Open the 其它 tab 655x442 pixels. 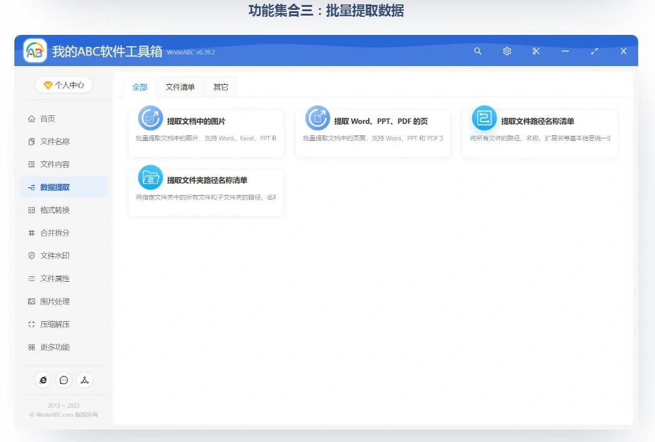point(220,87)
